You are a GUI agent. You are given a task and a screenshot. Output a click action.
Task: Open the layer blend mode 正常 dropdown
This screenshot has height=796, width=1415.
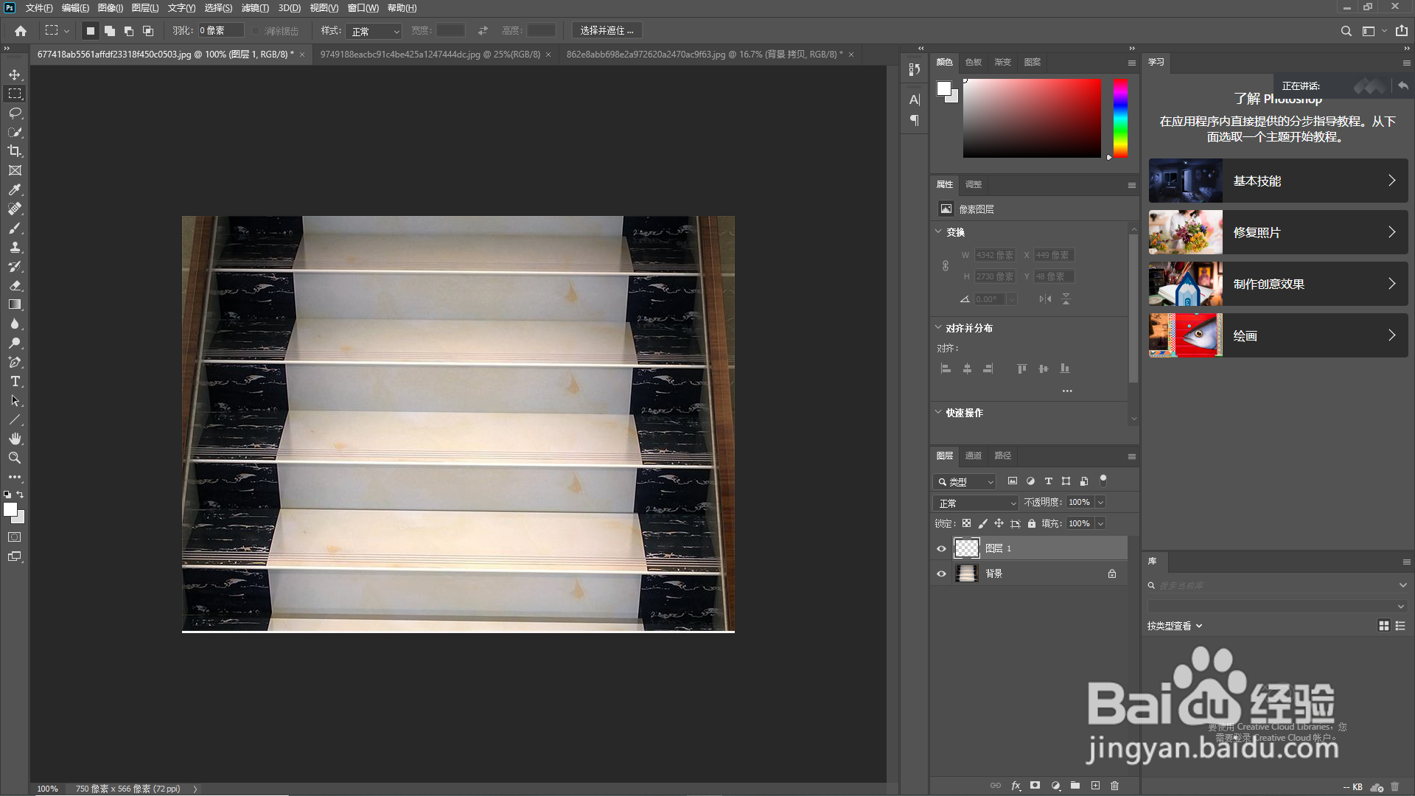976,503
